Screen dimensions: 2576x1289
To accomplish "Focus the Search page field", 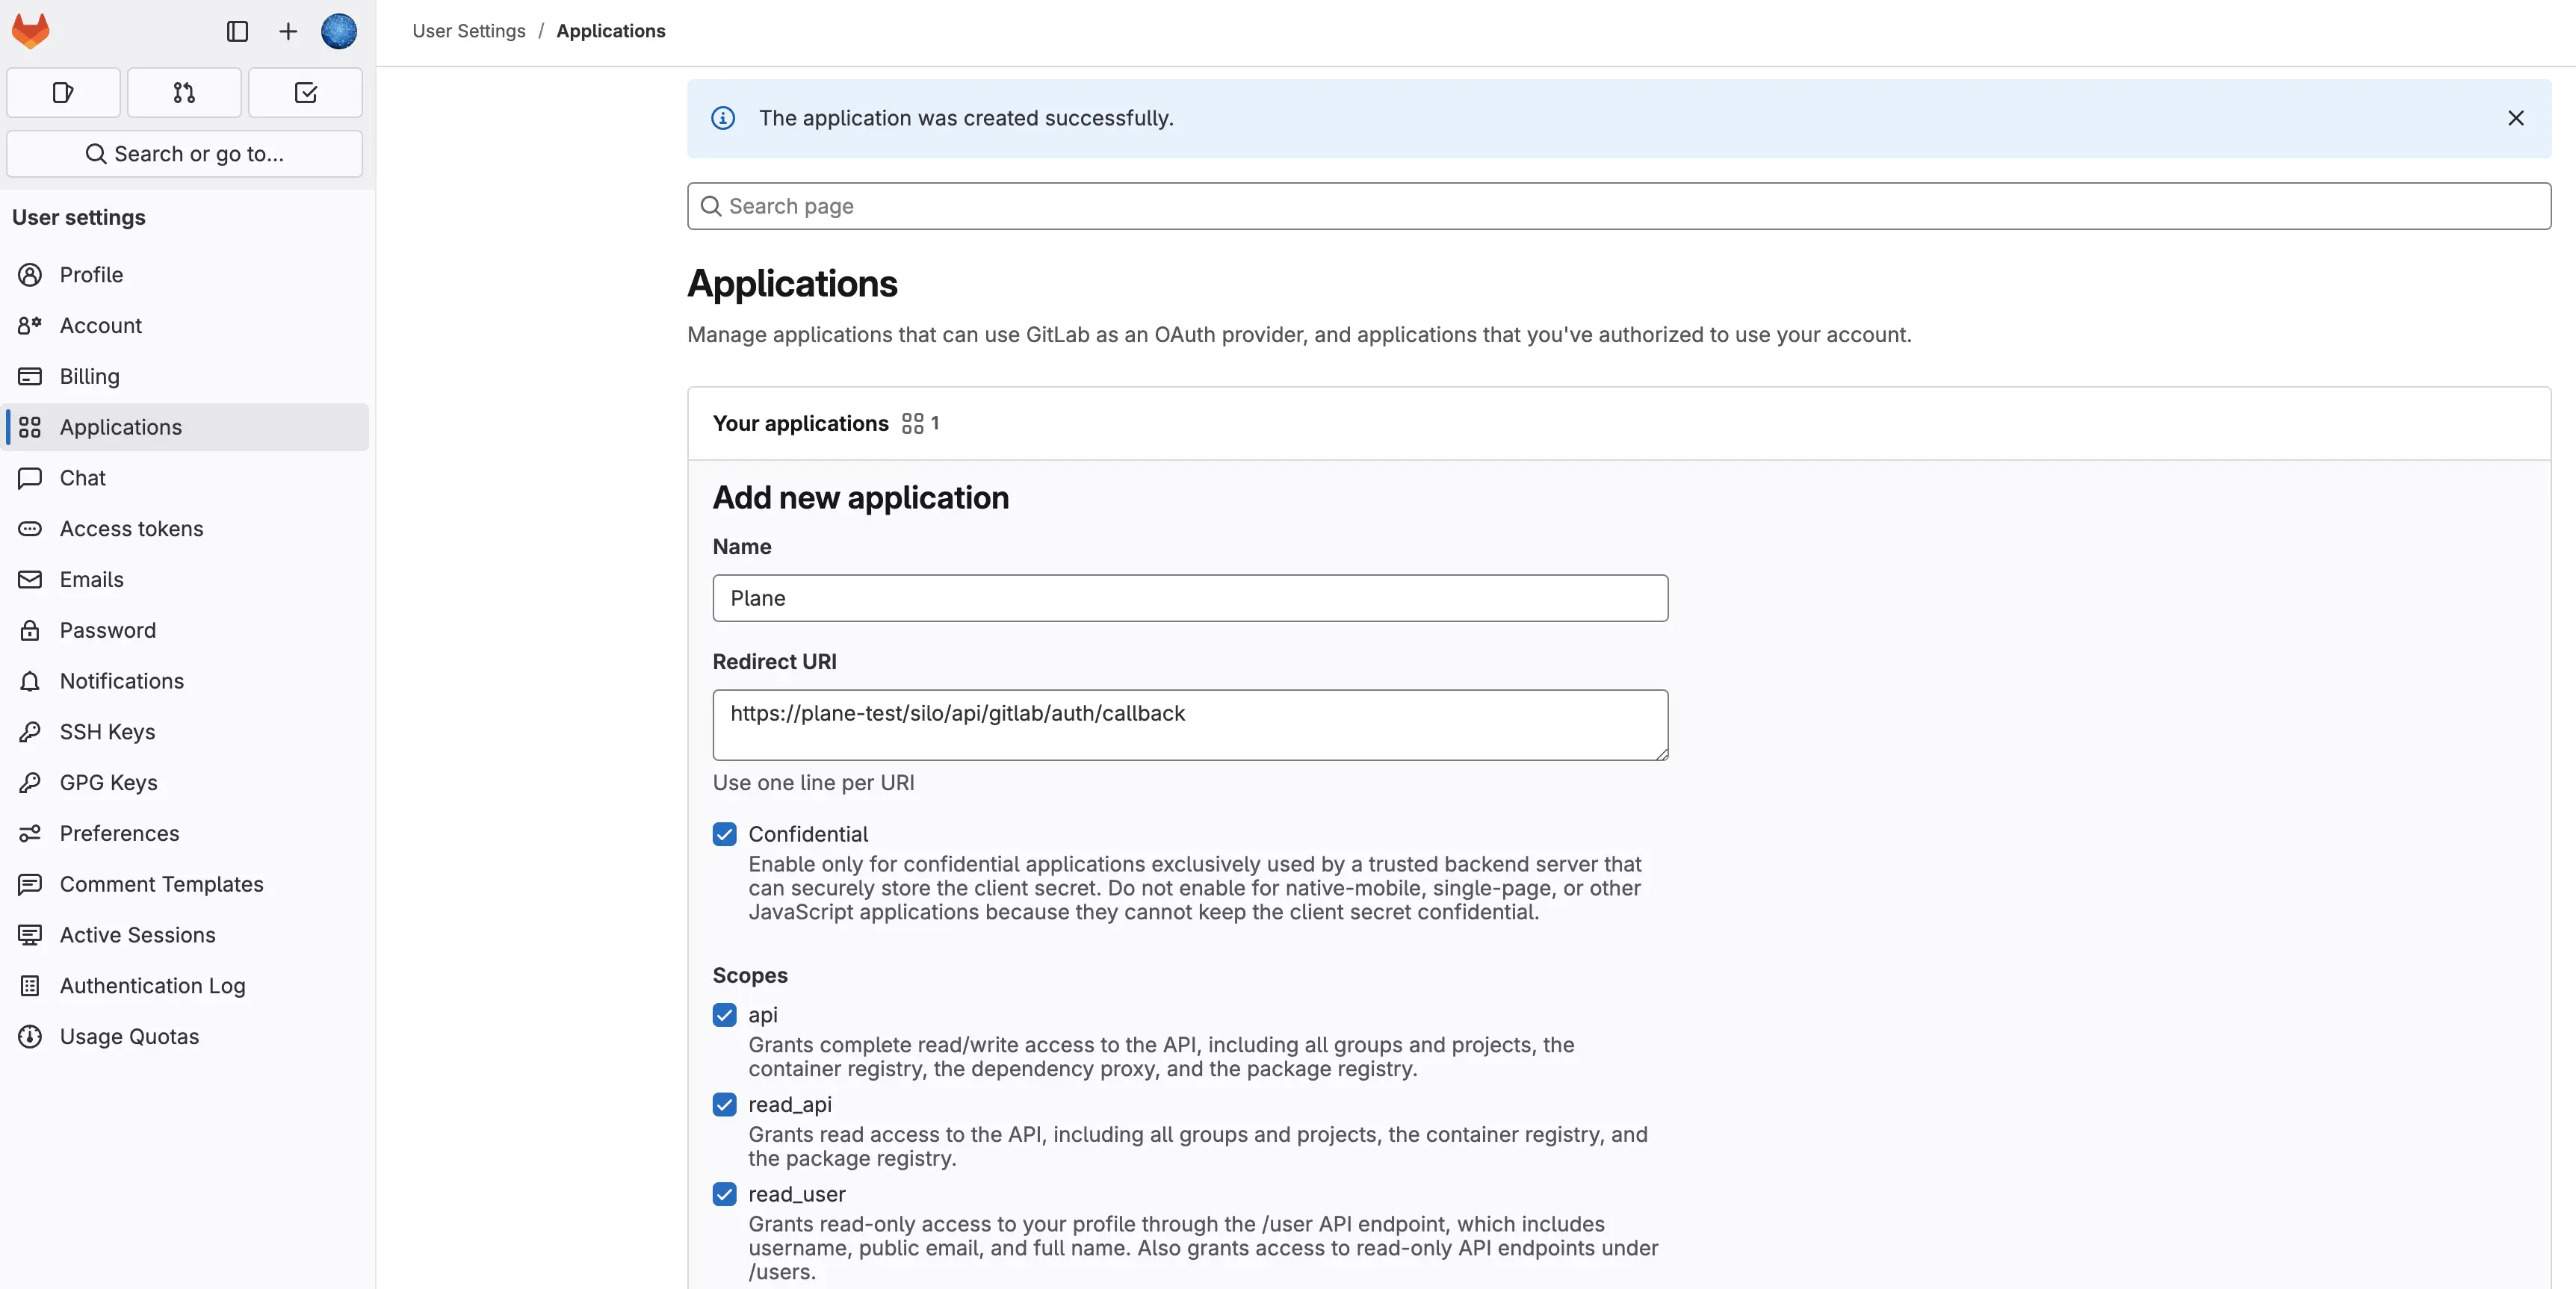I will [1618, 206].
